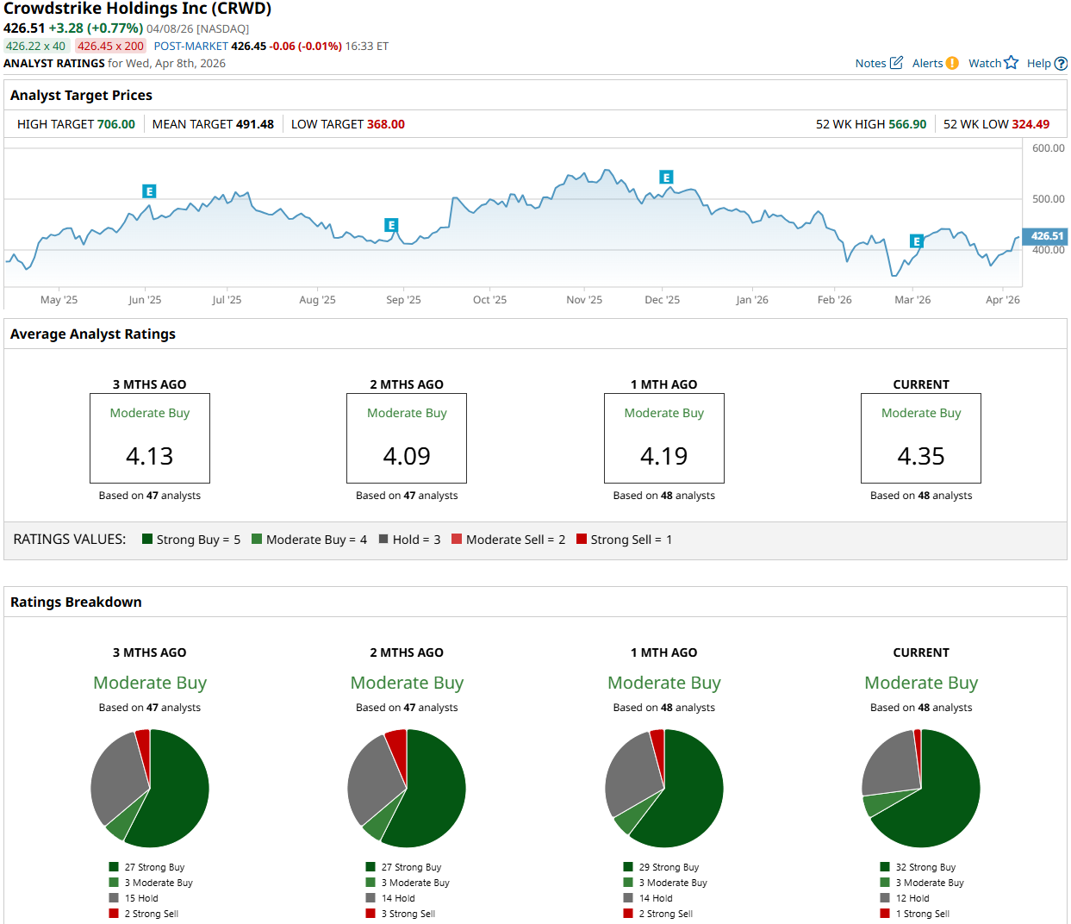Select the December 2025 earnings E marker

666,178
